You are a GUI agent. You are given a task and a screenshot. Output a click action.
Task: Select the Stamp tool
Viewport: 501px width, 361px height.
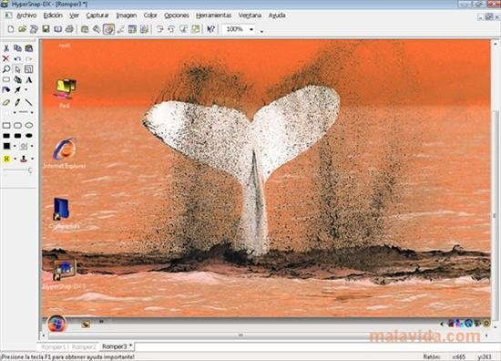click(24, 159)
